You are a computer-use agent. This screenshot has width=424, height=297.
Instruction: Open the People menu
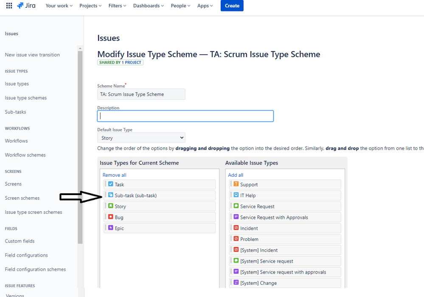tap(180, 6)
